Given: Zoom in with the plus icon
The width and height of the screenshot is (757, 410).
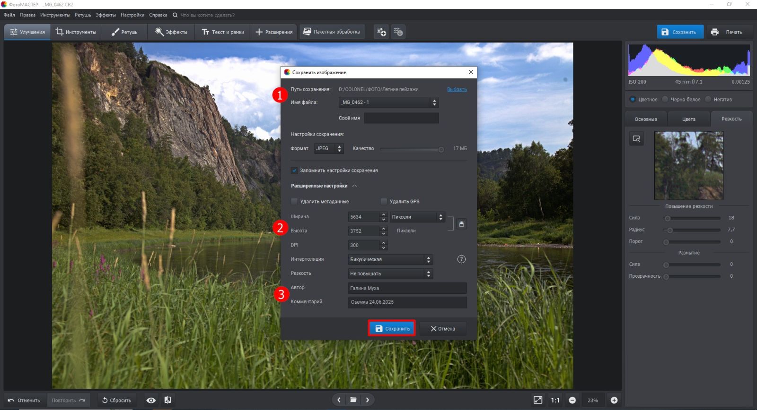Looking at the screenshot, I should [614, 400].
